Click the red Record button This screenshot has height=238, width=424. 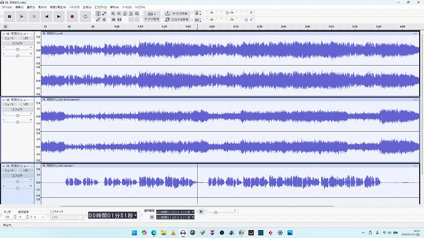coord(72,16)
